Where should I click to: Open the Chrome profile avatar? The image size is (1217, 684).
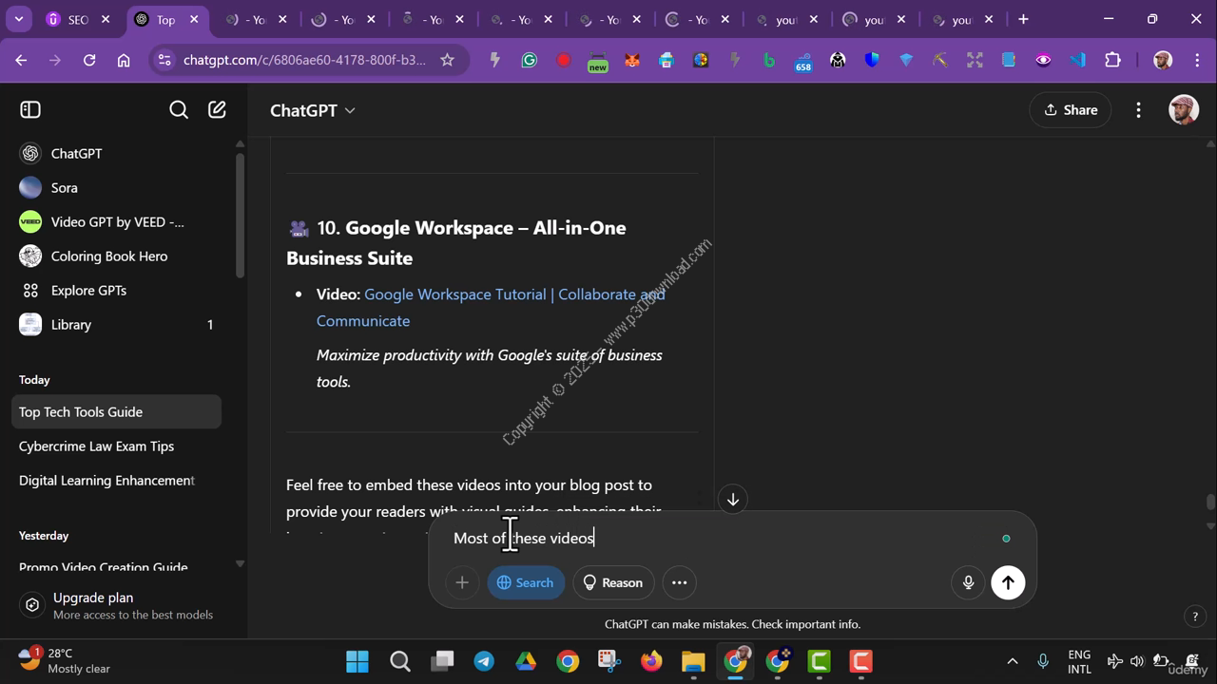point(1162,60)
